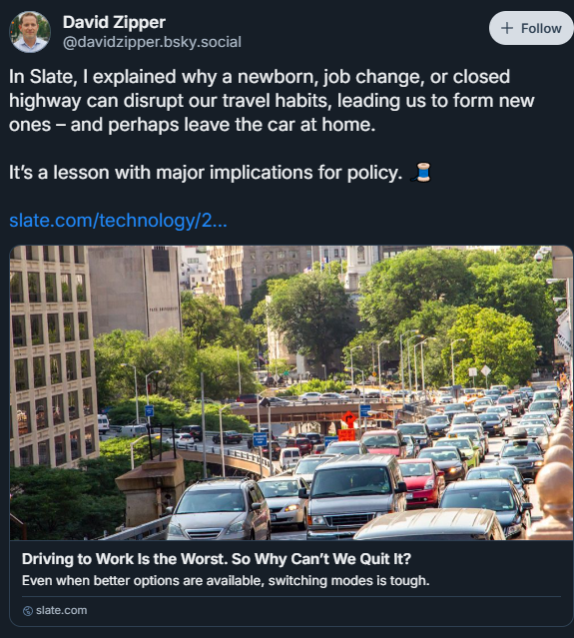Open the traffic jam preview image
Image resolution: width=574 pixels, height=638 pixels.
[291, 392]
